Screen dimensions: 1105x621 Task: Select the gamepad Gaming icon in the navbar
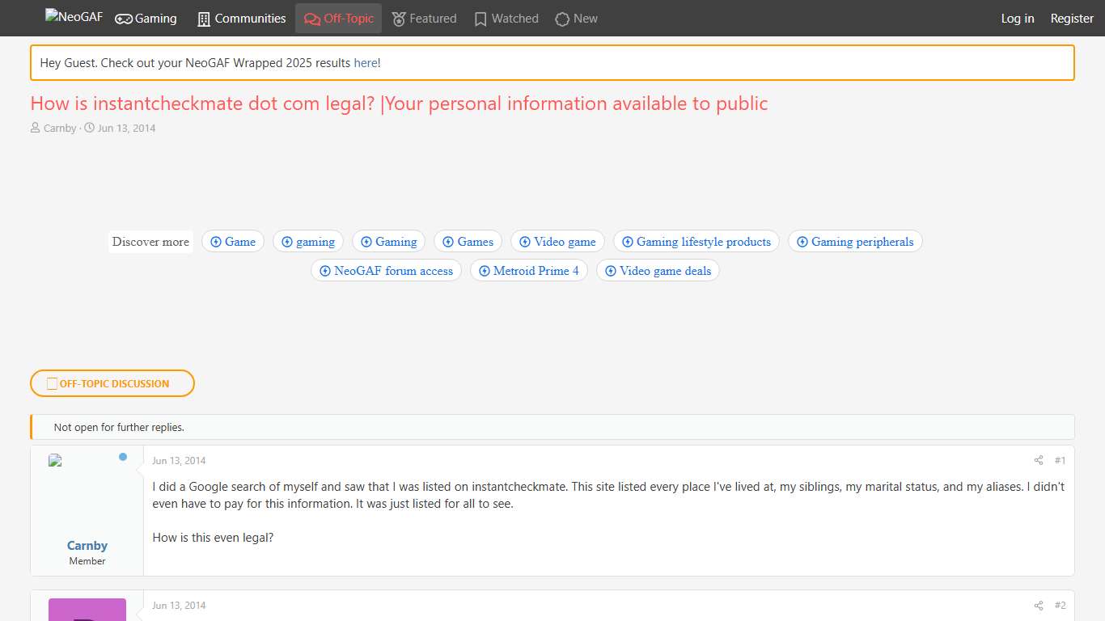pos(122,18)
